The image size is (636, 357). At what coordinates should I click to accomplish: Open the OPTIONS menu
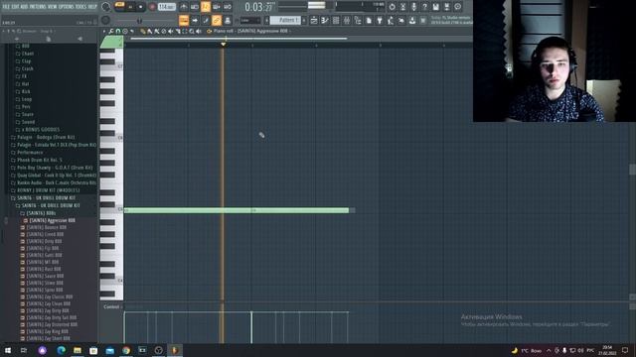point(67,7)
